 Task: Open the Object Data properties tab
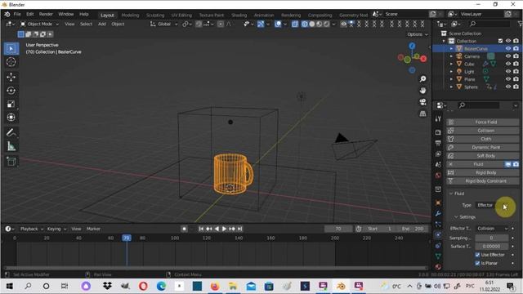tap(438, 256)
